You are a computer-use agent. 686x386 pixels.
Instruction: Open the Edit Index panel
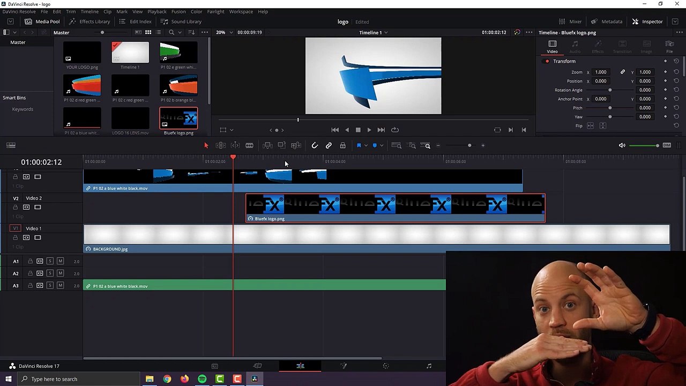(135, 21)
